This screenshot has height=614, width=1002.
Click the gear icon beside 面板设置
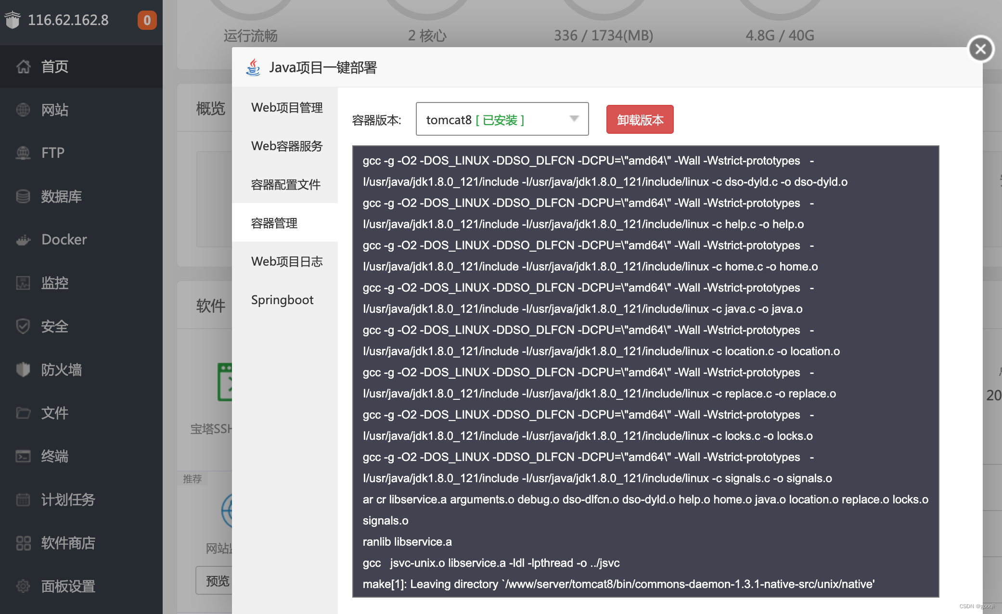pos(23,586)
